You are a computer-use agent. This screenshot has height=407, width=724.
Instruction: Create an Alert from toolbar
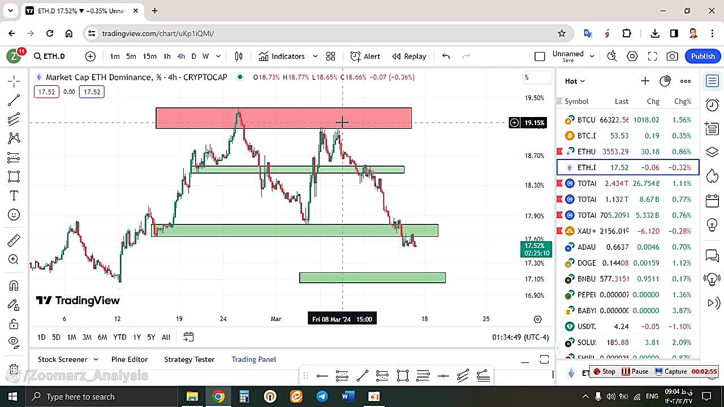[x=365, y=56]
